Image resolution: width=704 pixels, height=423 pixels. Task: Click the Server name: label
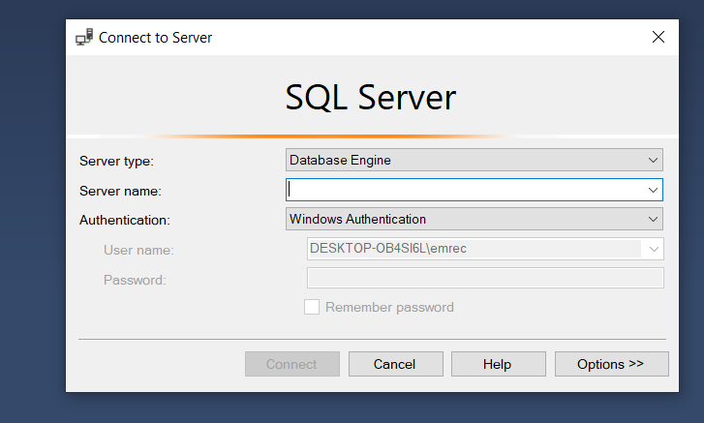(x=120, y=191)
